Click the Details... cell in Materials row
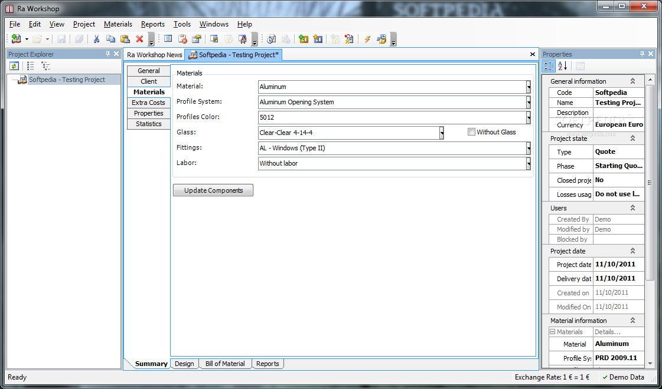This screenshot has height=389, width=662. point(618,332)
